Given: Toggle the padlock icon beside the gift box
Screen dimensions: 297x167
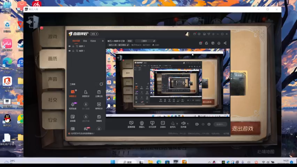Looking at the screenshot, I should tap(206, 43).
